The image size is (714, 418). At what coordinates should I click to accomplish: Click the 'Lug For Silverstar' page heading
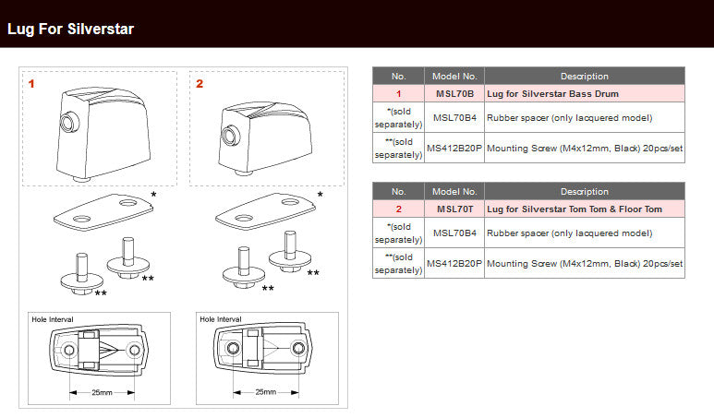[70, 30]
